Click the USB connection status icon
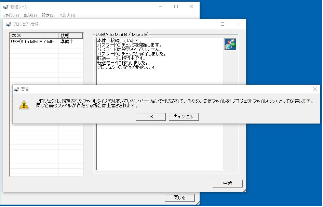Viewport: 323px width, 207px height. coord(230,44)
